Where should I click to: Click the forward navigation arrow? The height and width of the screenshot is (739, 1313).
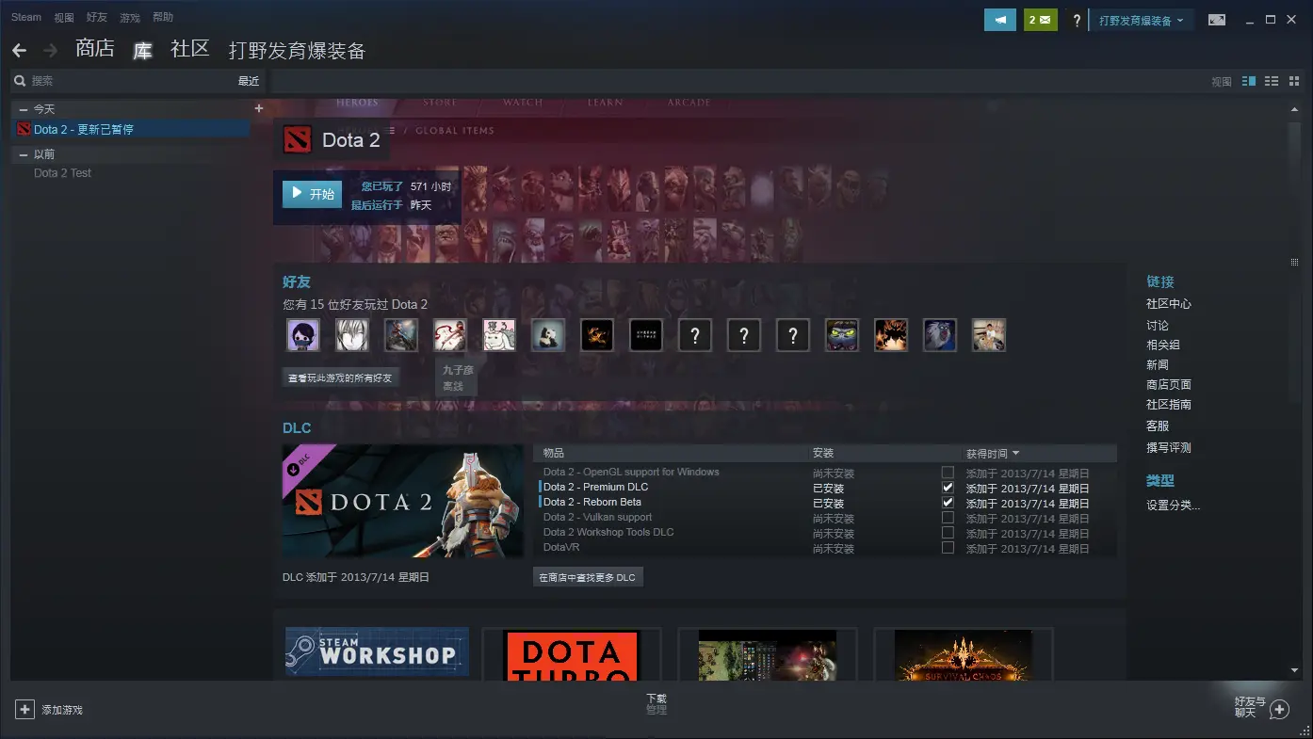point(51,51)
